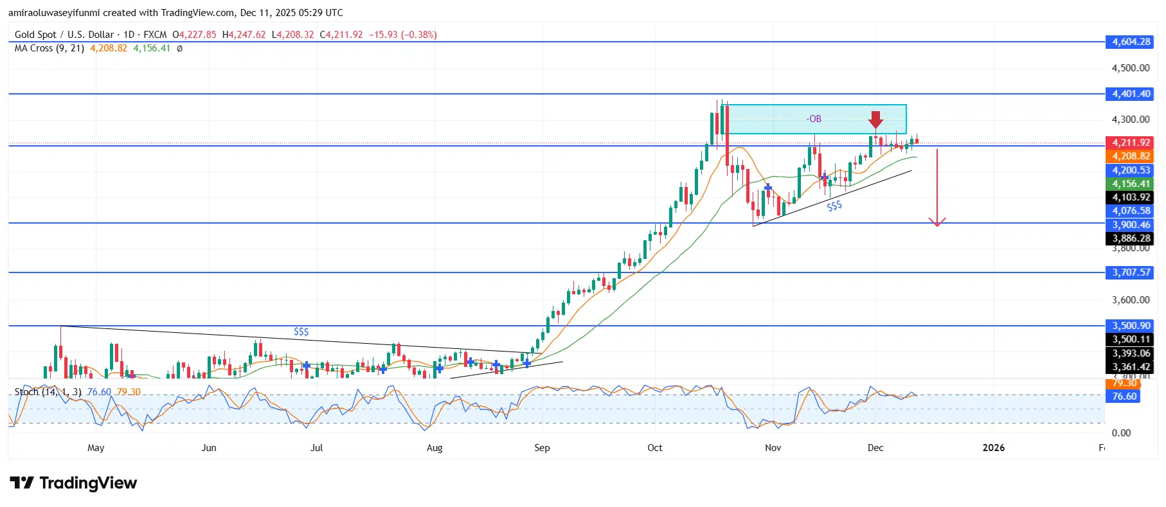Click the blue 76.60 stochastic value label
The height and width of the screenshot is (507, 1166).
click(1124, 396)
